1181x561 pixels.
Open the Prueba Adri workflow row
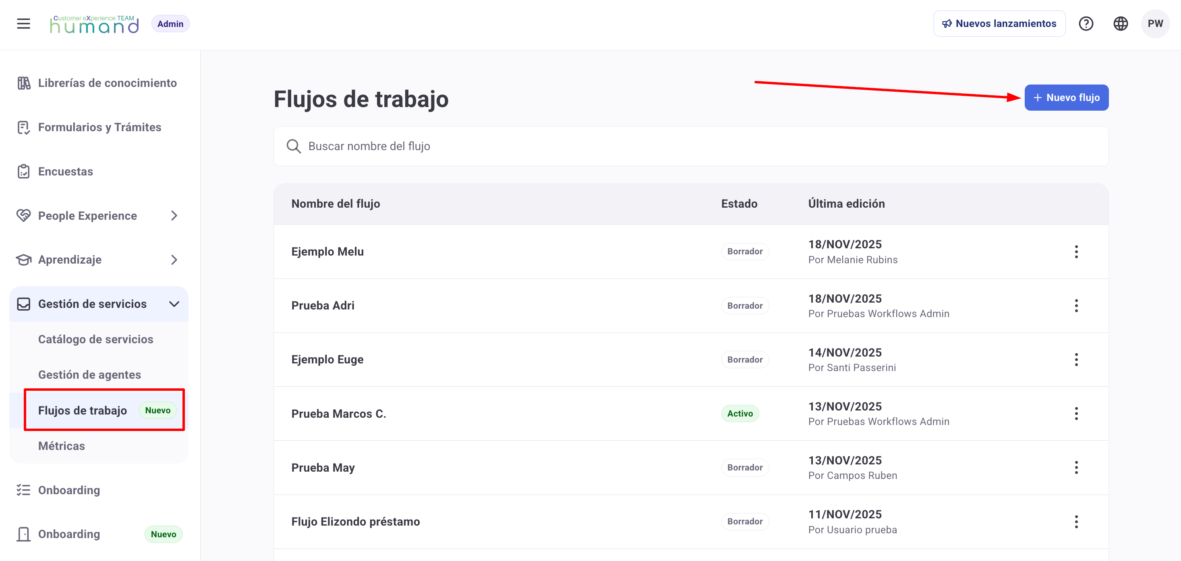pos(323,305)
